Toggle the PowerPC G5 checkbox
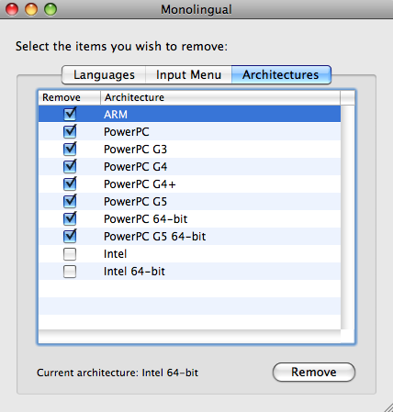This screenshot has height=412, width=393. click(70, 202)
